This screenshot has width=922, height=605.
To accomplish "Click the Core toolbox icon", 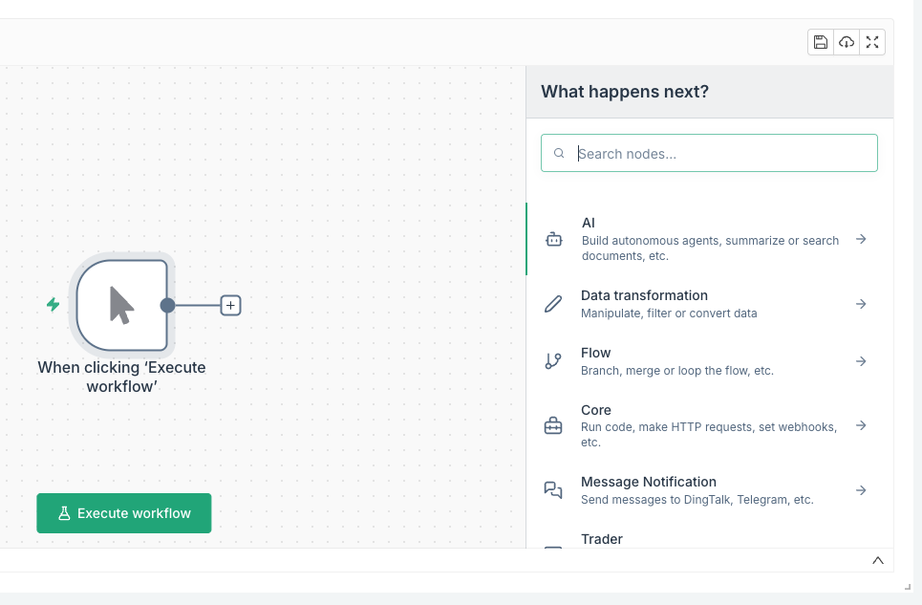I will tap(554, 425).
